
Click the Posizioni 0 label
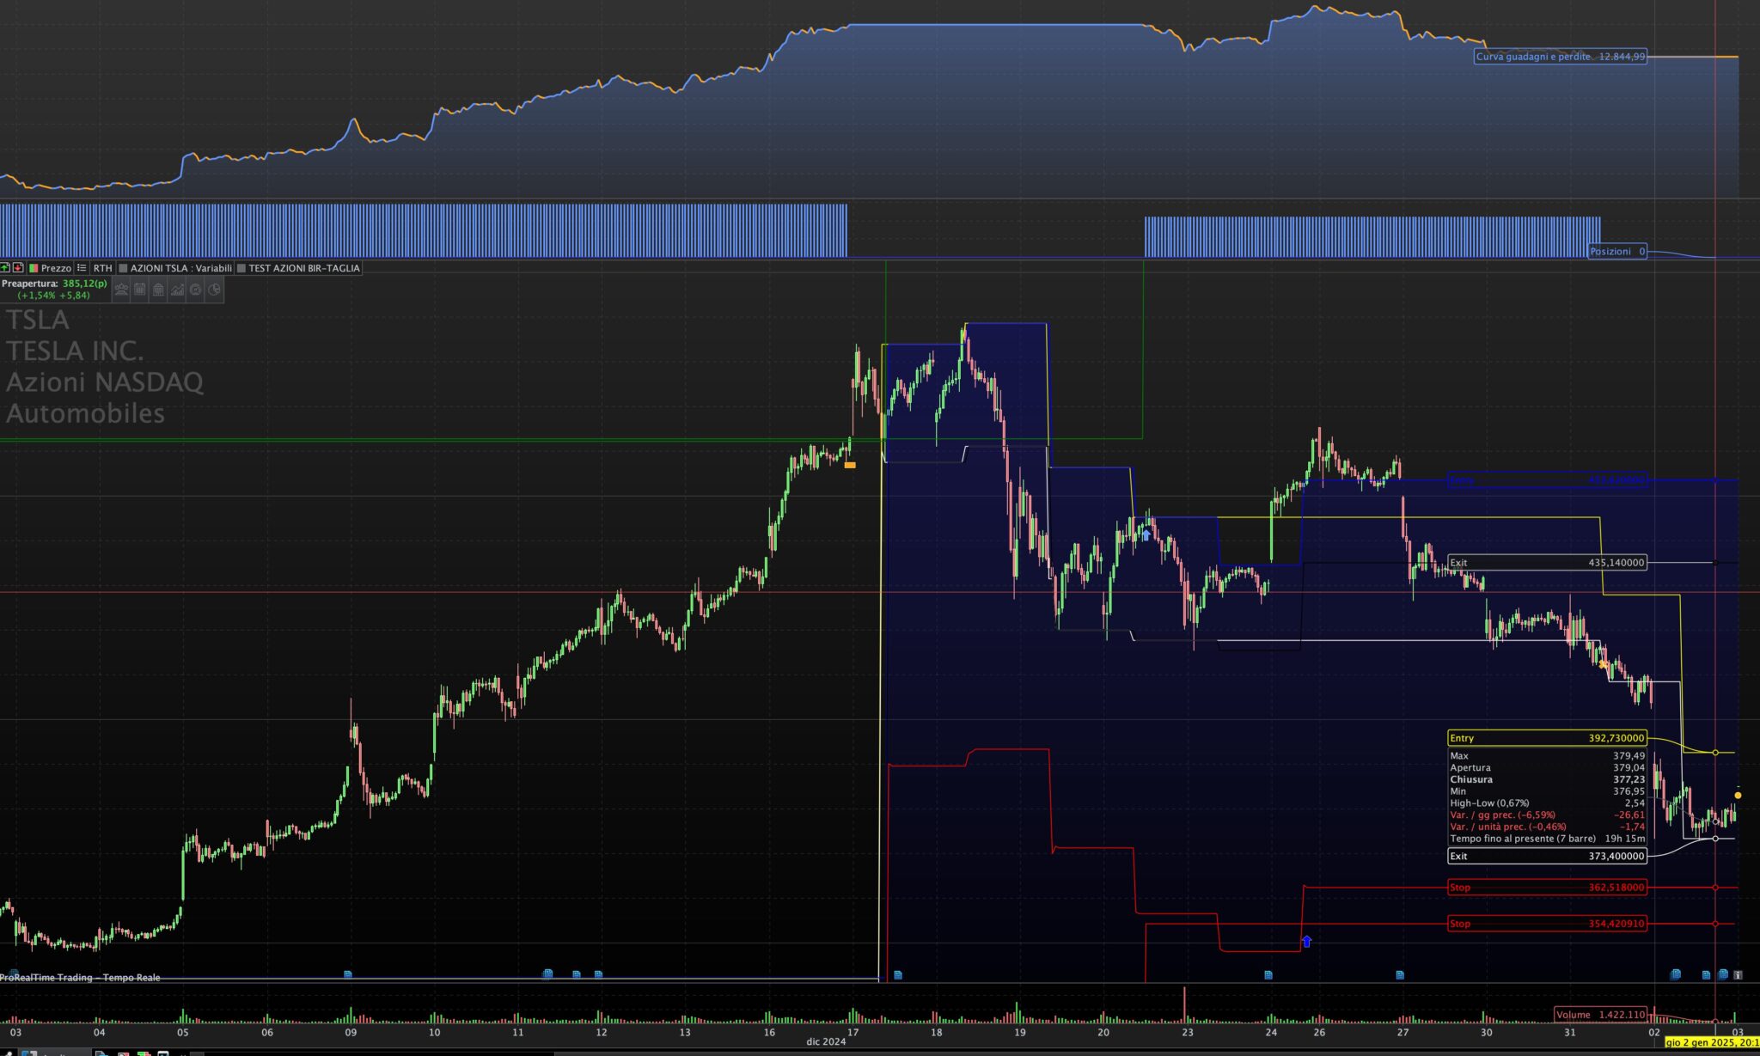coord(1617,252)
